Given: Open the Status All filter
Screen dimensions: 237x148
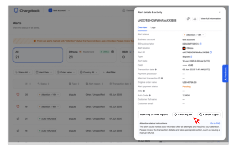Looking at the screenshot, I should (x=23, y=72).
